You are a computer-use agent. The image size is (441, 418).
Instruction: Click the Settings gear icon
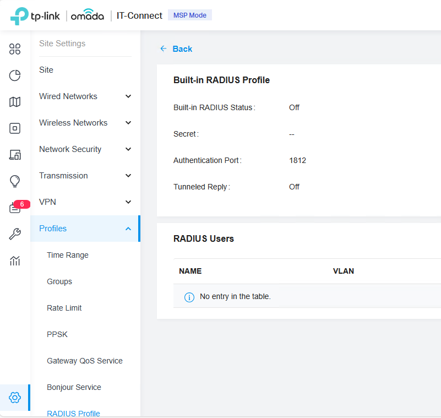(x=15, y=397)
